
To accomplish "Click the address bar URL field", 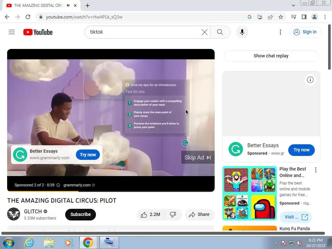I will (84, 17).
